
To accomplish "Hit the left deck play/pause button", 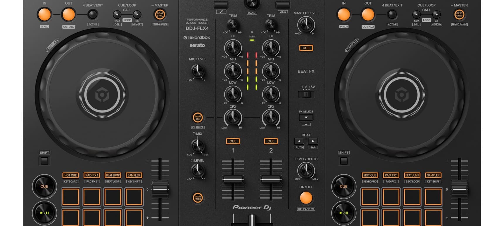I will 44,213.
